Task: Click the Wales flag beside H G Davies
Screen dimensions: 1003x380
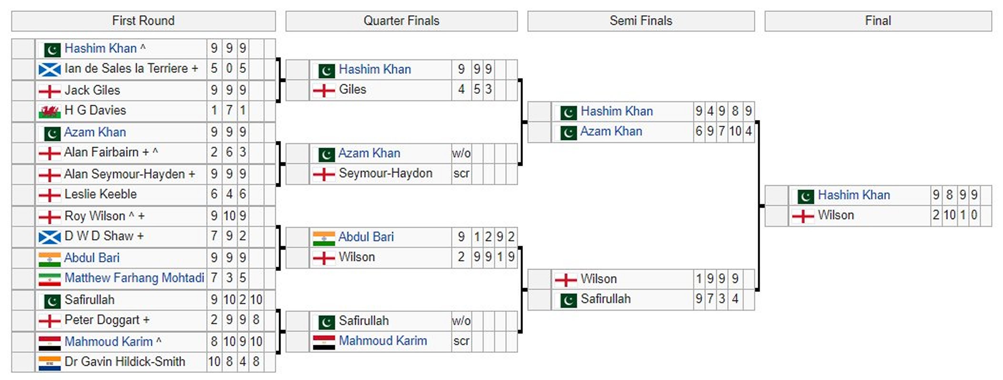Action: tap(50, 111)
